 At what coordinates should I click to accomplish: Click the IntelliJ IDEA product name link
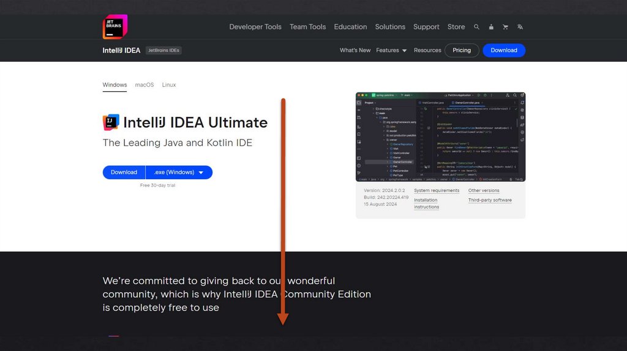point(121,50)
